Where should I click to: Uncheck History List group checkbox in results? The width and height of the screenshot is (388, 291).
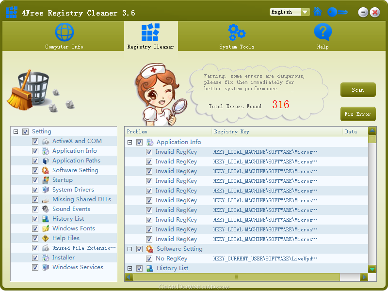pyautogui.click(x=140, y=269)
